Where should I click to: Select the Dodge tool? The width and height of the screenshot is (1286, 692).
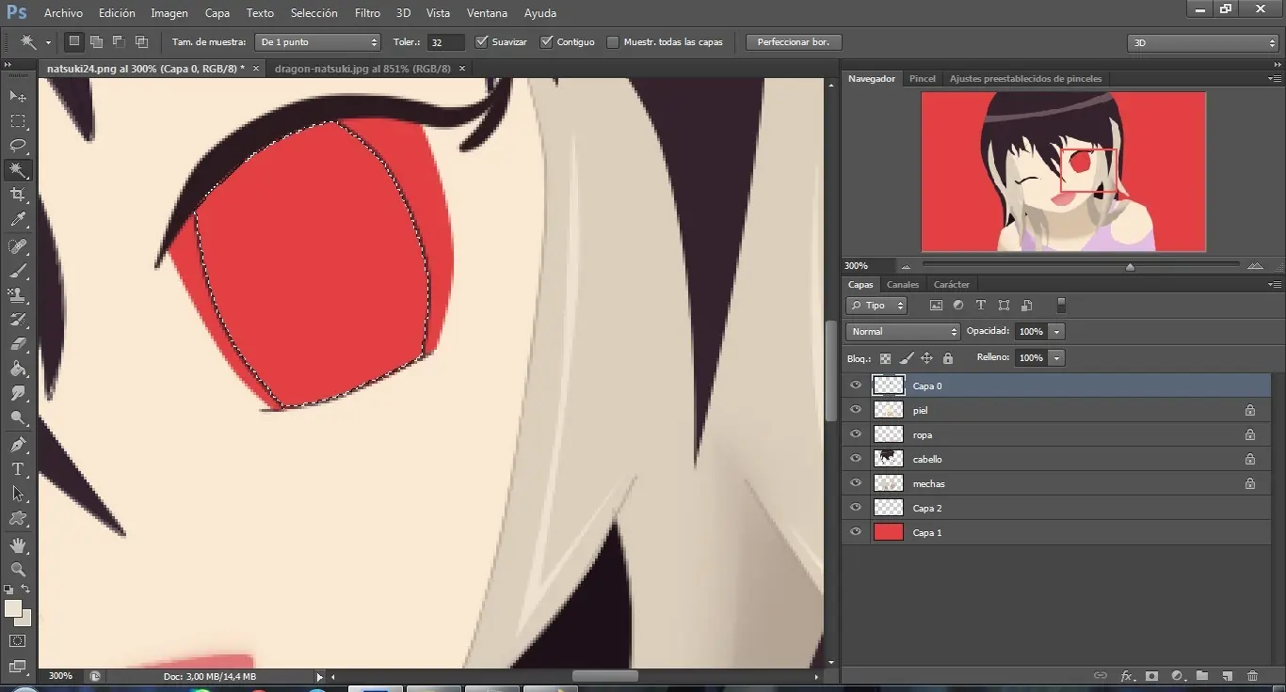(x=18, y=417)
